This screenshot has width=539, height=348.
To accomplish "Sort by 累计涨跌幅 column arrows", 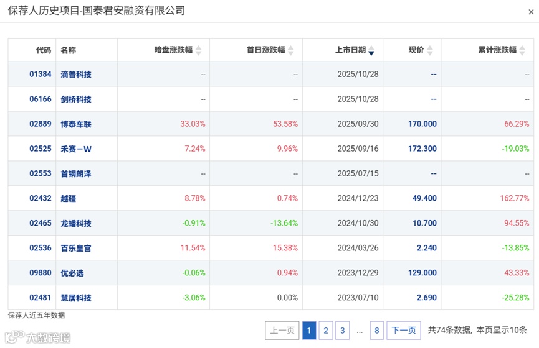I will 522,50.
